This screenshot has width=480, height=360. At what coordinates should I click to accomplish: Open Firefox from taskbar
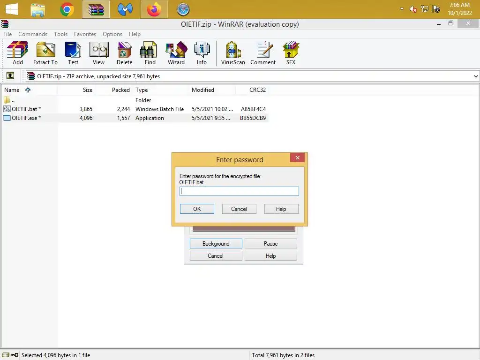coord(154,9)
